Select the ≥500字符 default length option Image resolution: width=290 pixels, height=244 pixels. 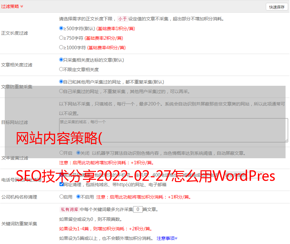[x=61, y=28]
